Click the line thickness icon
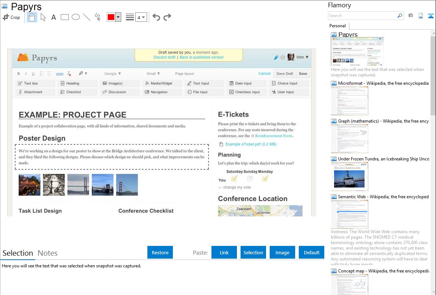Image resolution: width=436 pixels, height=295 pixels. 130,17
